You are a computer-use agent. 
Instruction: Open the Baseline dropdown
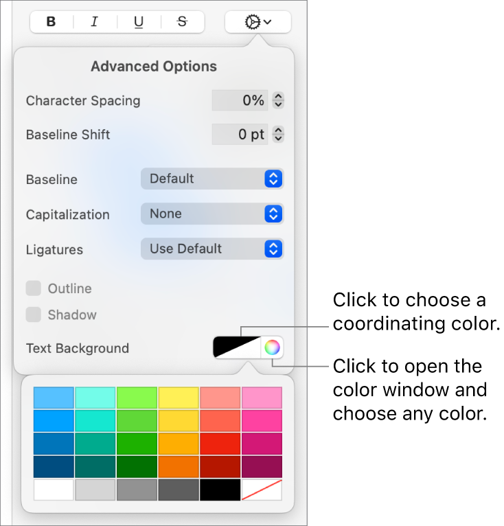tap(212, 179)
